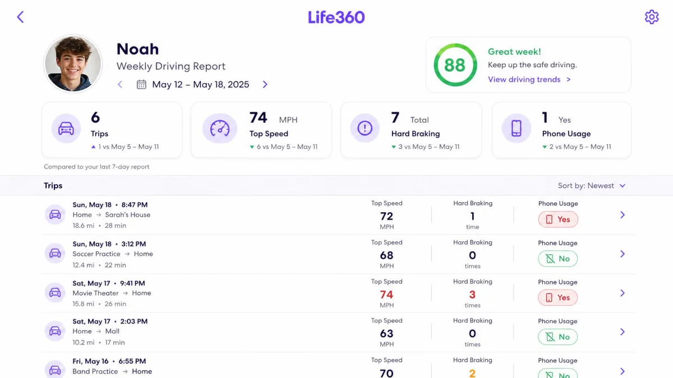This screenshot has width=673, height=378.
Task: Click the Trips section heading
Action: [x=53, y=186]
